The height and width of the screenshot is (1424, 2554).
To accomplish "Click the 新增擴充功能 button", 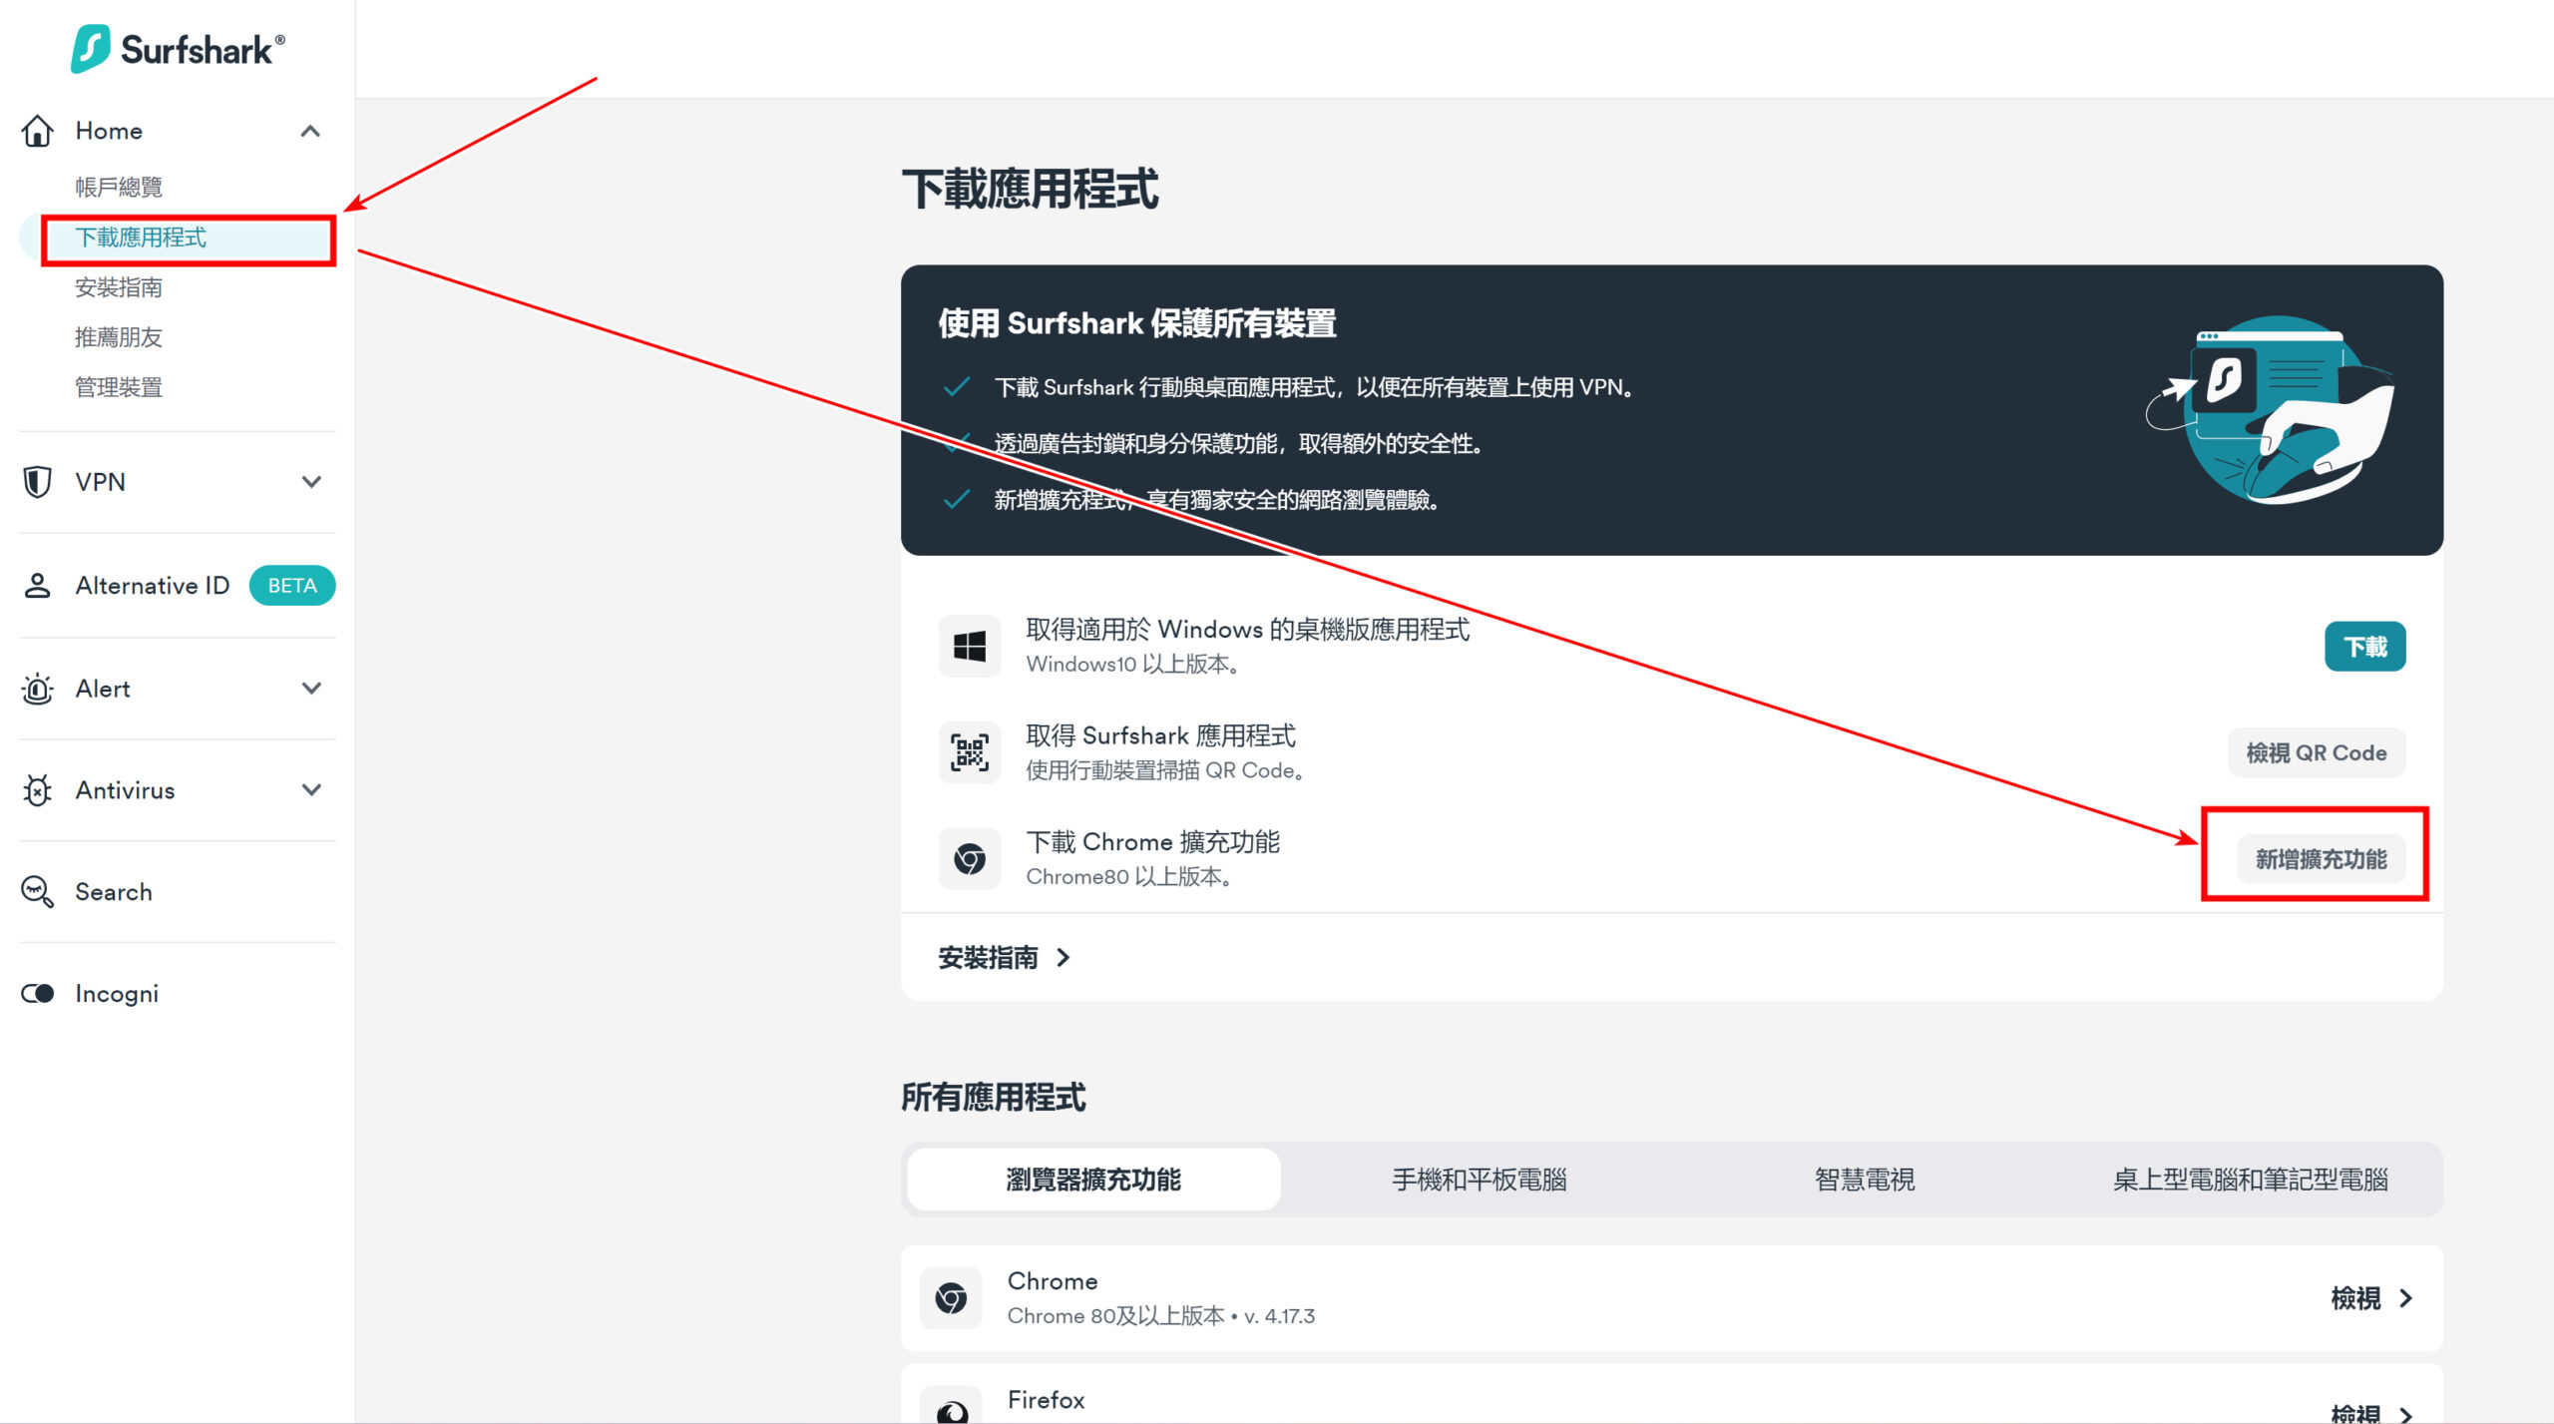I will (2322, 859).
